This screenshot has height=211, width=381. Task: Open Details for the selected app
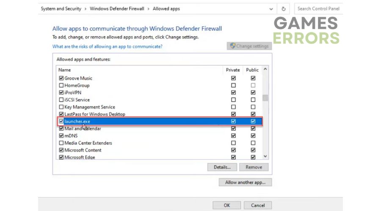coord(222,167)
